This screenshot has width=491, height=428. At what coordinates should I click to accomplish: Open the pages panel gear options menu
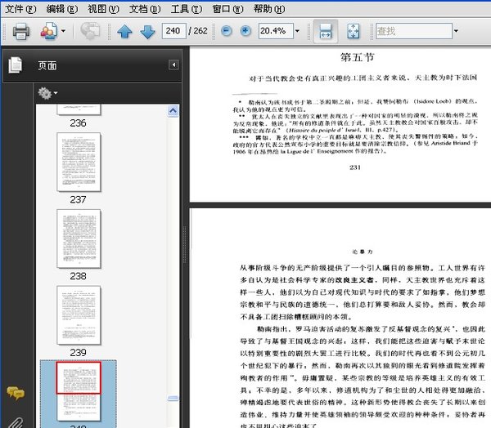pyautogui.click(x=47, y=93)
